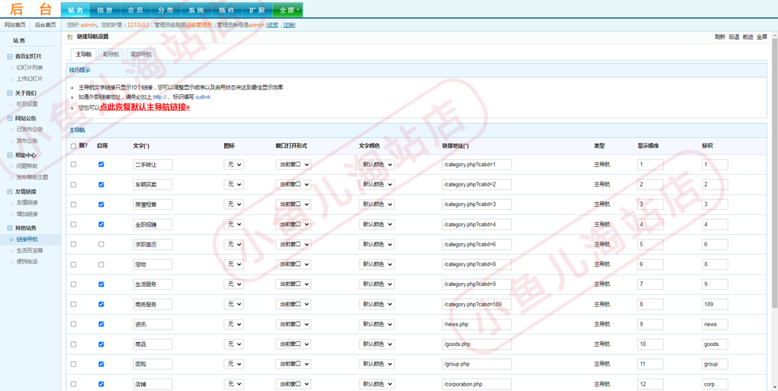Viewport: 778px width, 391px height.
Task: Click the icon beside 链接导航设置 title
Action: coord(70,37)
